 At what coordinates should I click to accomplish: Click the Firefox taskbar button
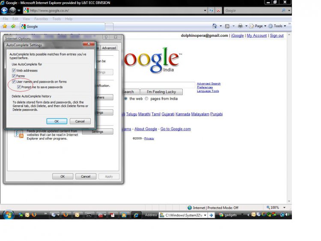[65, 215]
